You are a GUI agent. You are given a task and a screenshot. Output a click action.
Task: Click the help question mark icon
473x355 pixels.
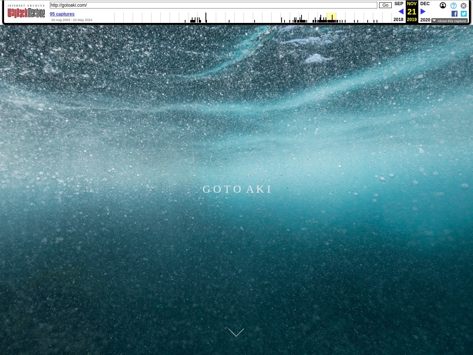point(453,6)
